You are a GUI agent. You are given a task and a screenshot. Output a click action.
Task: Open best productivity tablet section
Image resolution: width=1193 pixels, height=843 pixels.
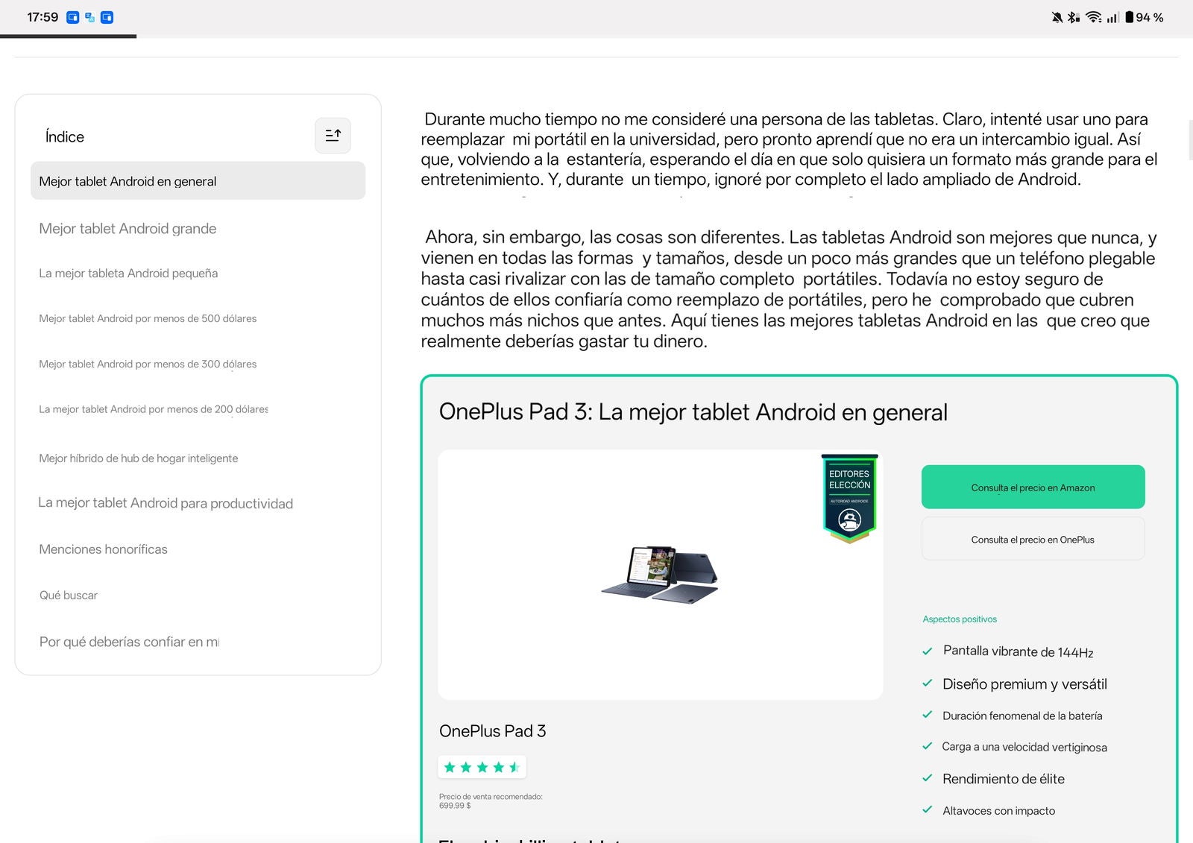click(x=166, y=504)
